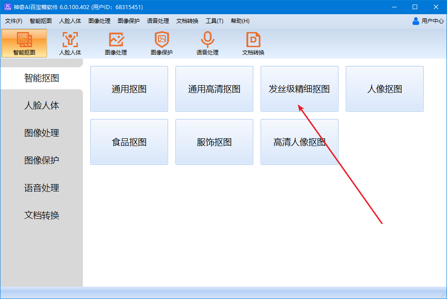Open 高清人像抠图
The image size is (447, 299).
coord(300,142)
